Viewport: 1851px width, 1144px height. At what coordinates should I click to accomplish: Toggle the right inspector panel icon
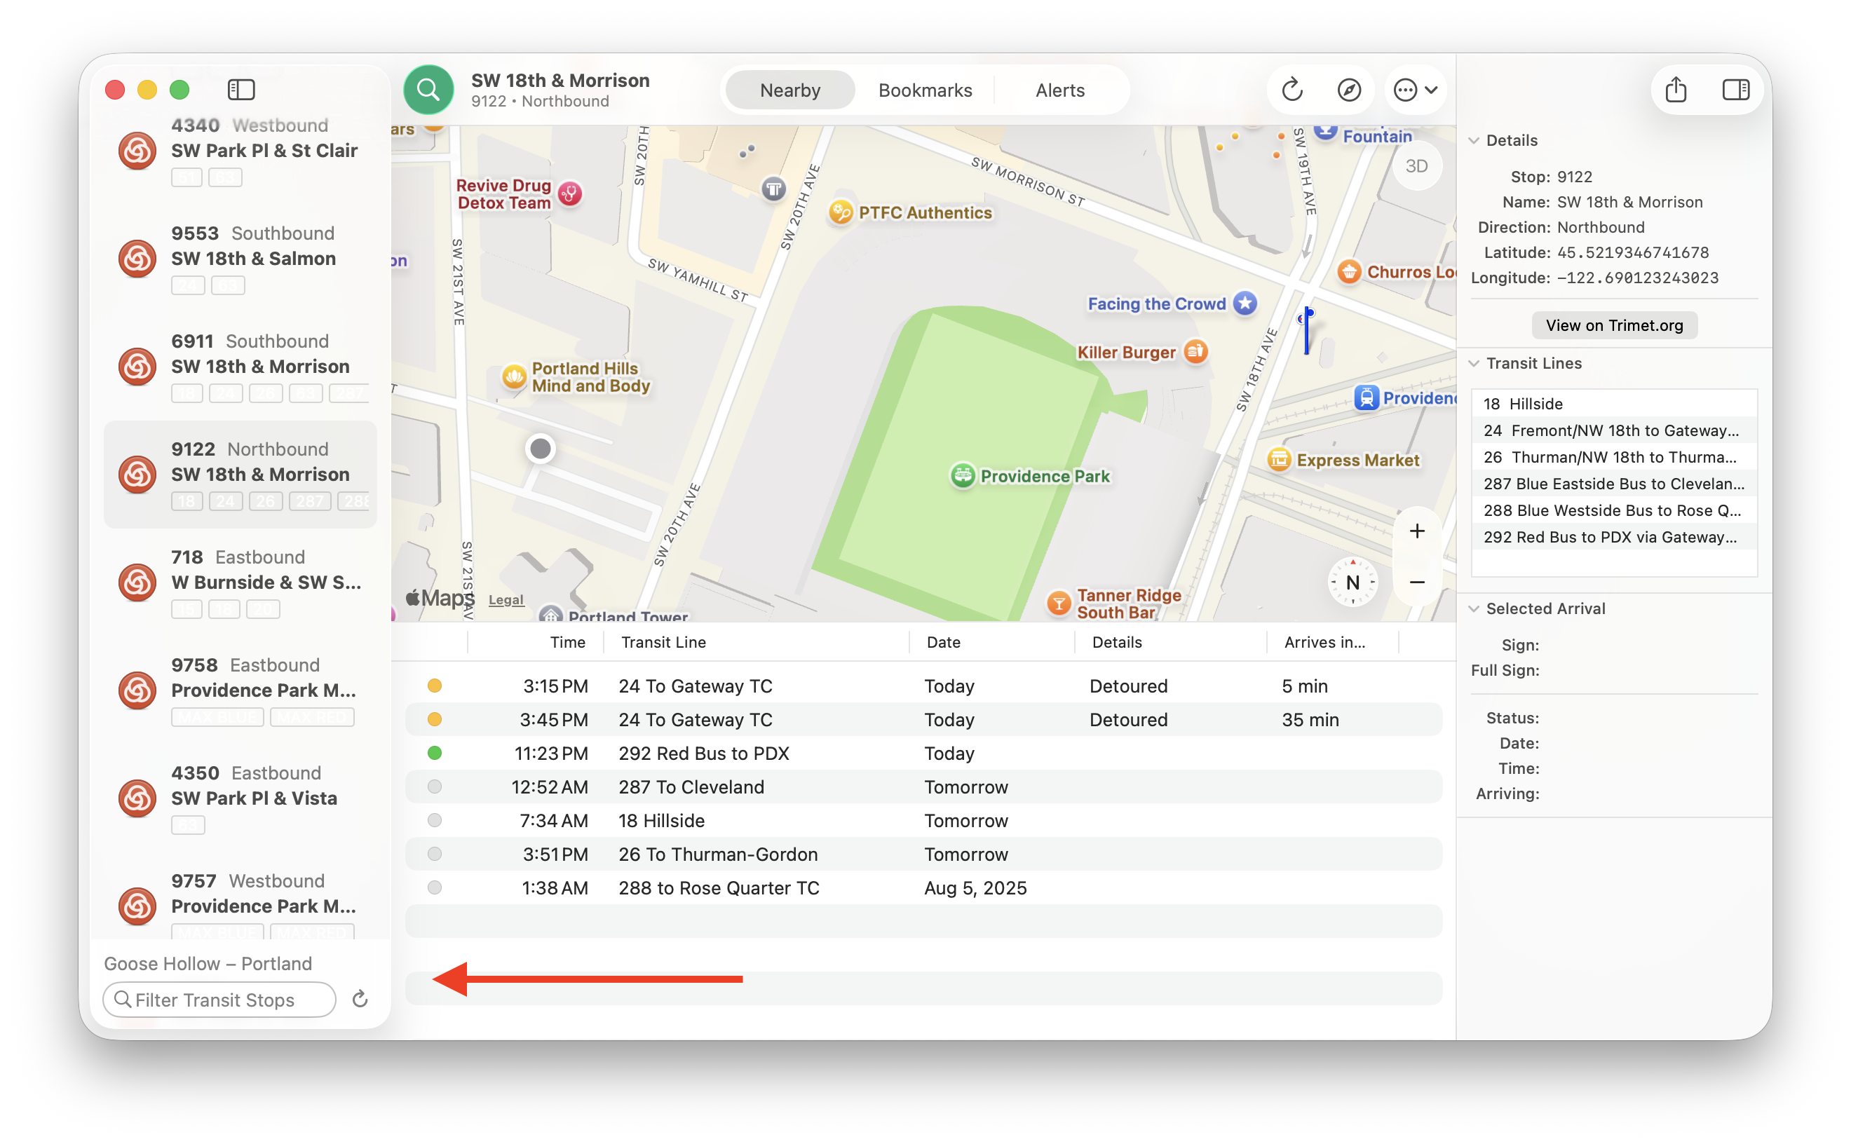tap(1735, 90)
